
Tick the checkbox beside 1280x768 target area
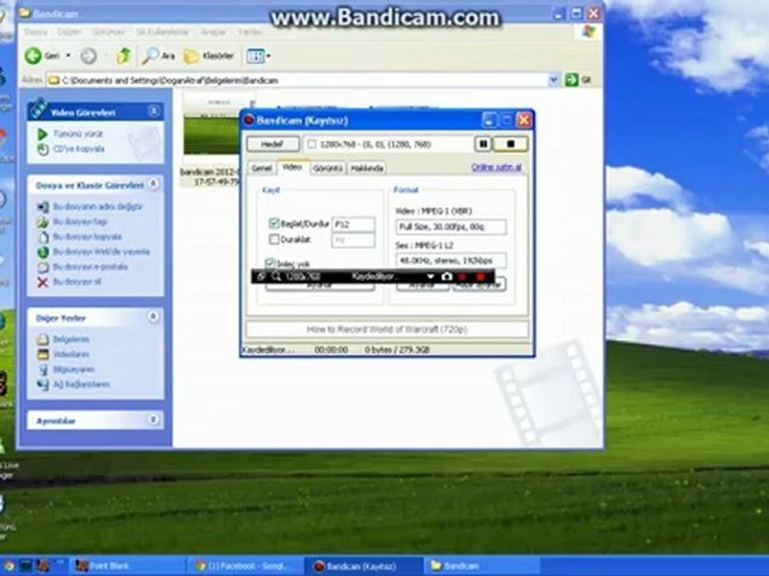click(312, 144)
